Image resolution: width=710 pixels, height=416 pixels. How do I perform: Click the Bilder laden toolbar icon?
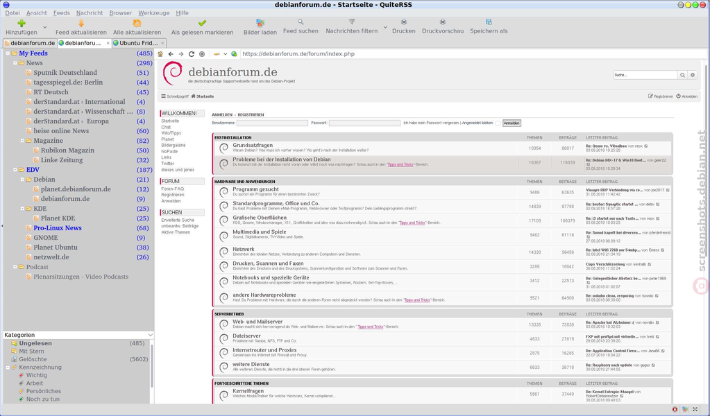(x=260, y=23)
